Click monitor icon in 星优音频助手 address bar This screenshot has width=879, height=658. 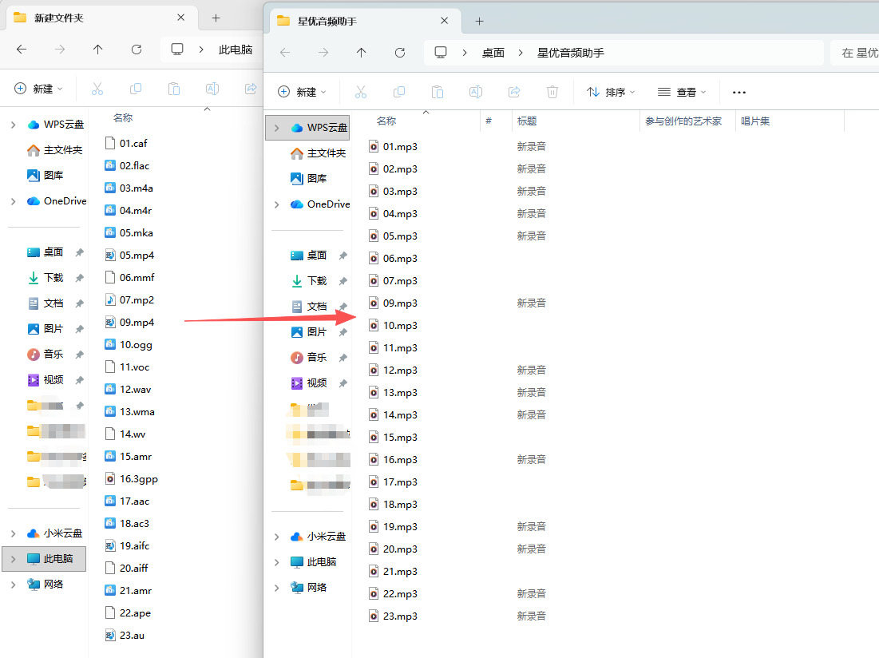tap(441, 53)
